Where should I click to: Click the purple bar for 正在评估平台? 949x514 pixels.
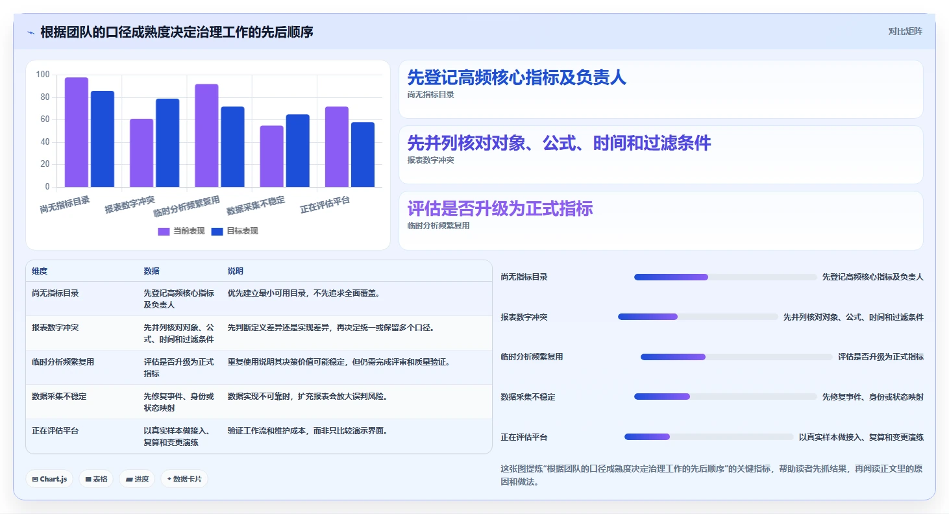pos(336,147)
